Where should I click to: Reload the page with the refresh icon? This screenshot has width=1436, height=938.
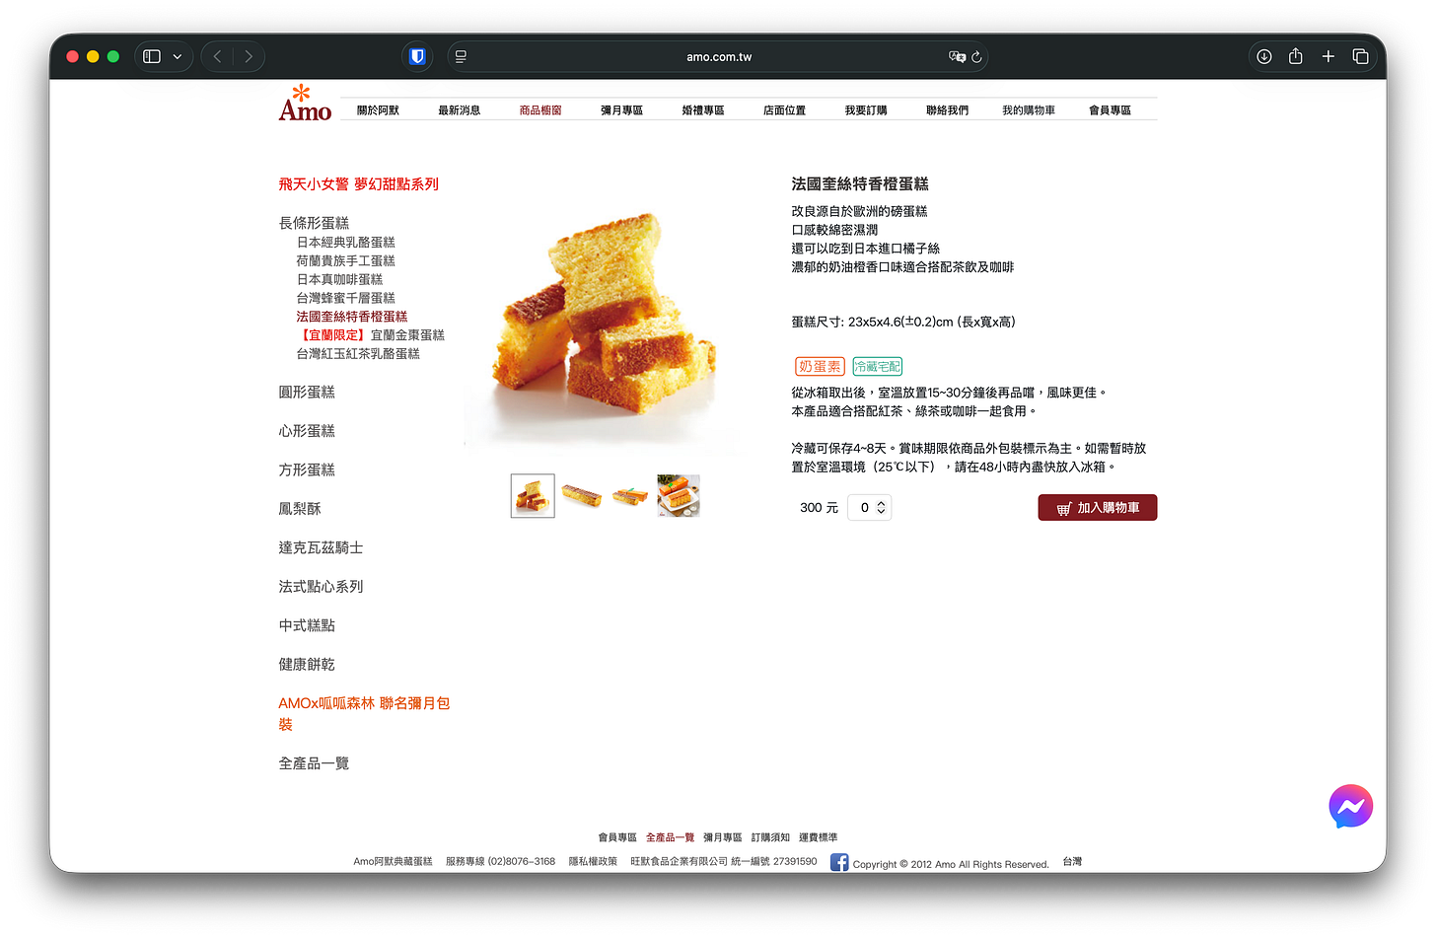[976, 56]
